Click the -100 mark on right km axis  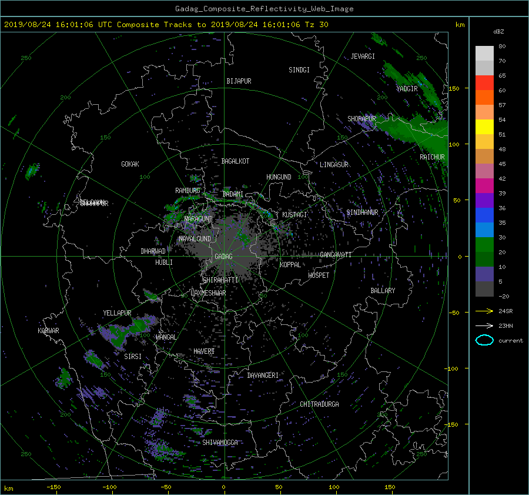[x=453, y=368]
